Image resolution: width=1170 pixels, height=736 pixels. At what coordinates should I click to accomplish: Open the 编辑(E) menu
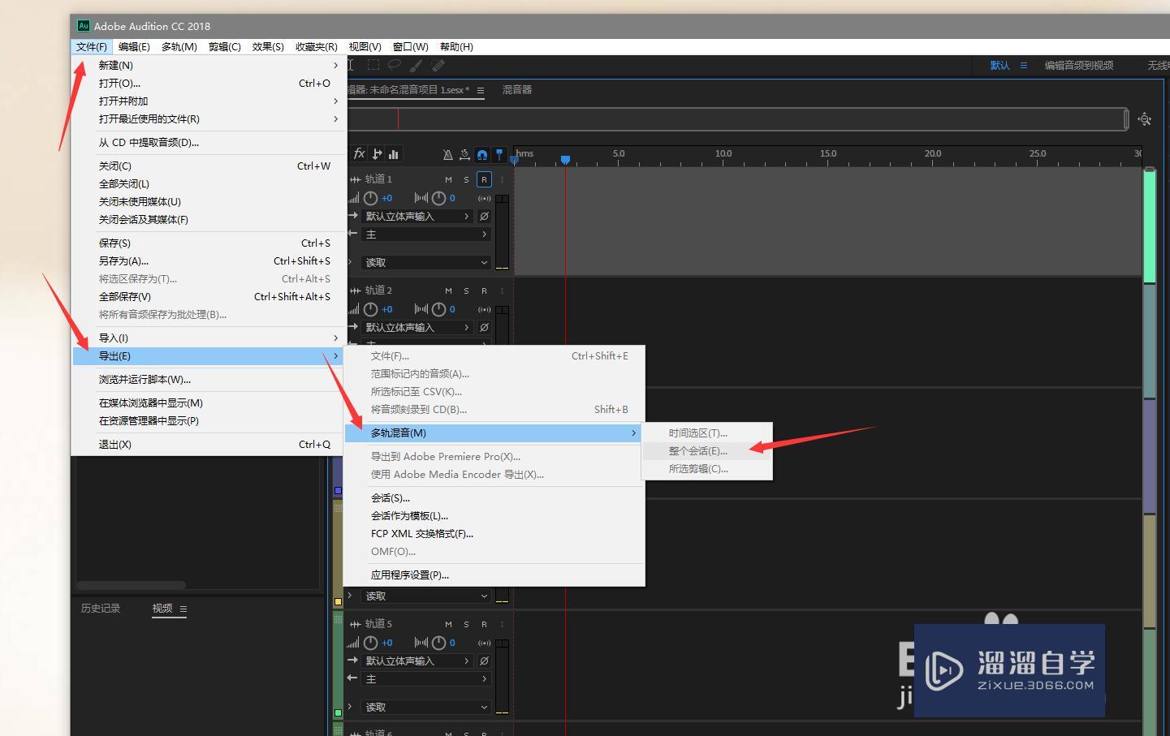[x=134, y=47]
